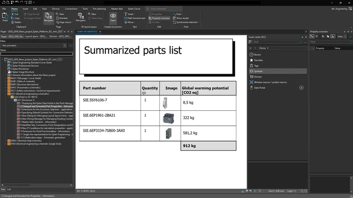
Task: Open Data Portal in Insert center
Action: [259, 87]
